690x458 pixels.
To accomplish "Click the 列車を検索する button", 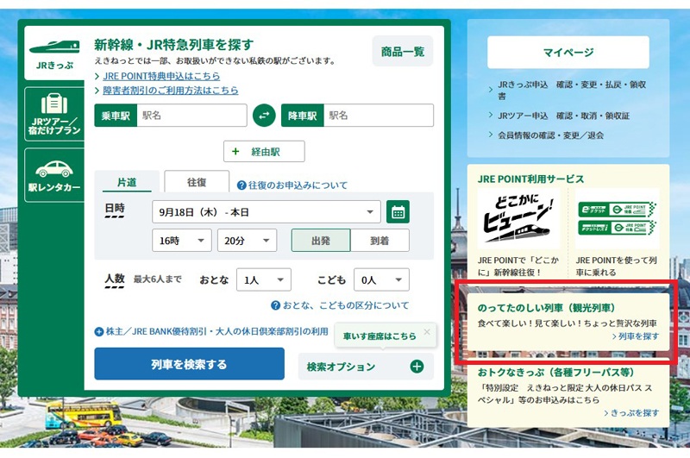I will pyautogui.click(x=189, y=364).
